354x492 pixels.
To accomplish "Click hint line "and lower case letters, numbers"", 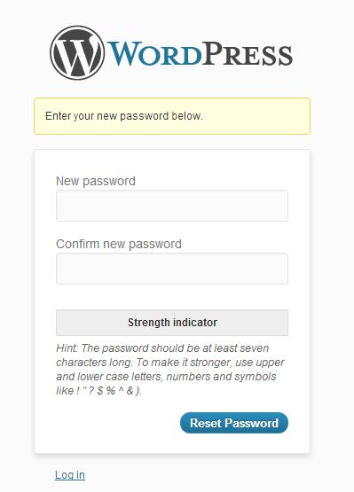I will click(x=166, y=377).
